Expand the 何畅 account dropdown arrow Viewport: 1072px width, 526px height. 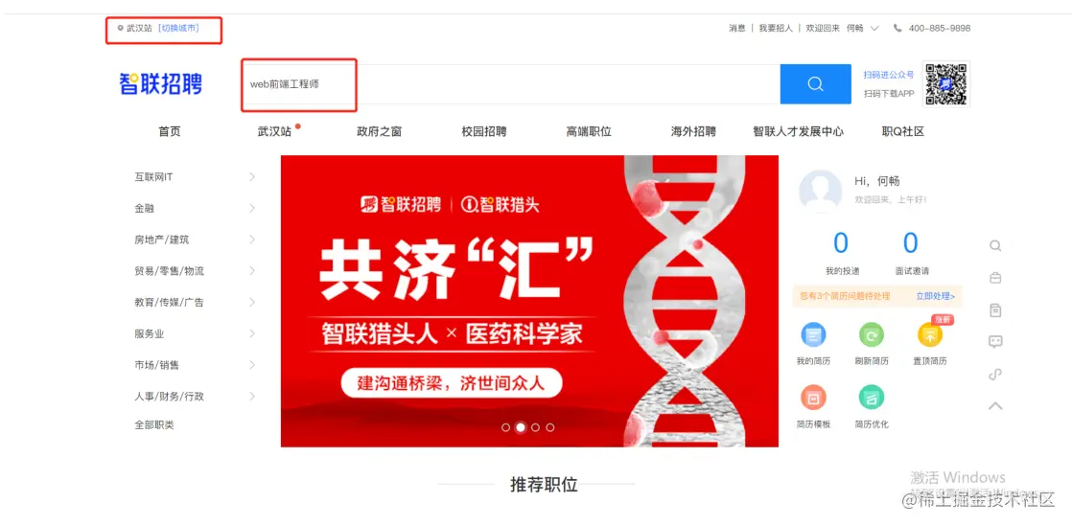pos(874,29)
